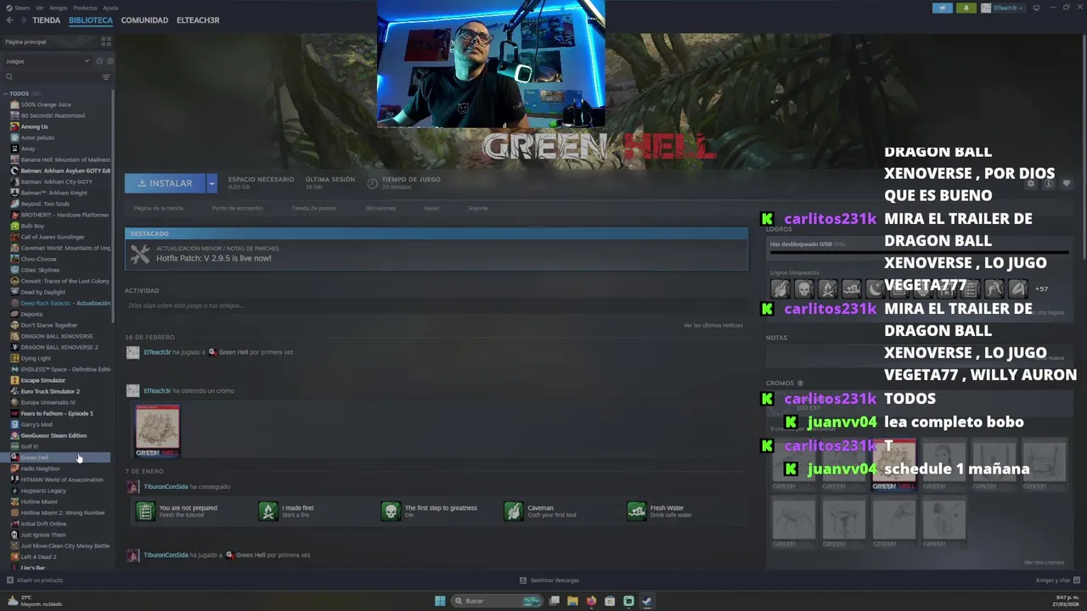The height and width of the screenshot is (611, 1087).
Task: Go back using the left arrow
Action: click(9, 20)
